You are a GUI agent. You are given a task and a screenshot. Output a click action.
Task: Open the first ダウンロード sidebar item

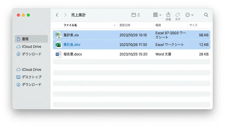point(29,54)
